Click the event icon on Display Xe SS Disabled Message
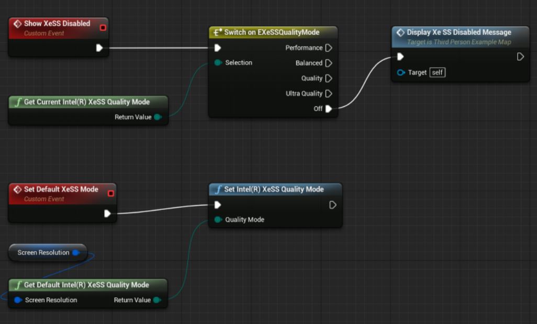Screen dimensions: 537x324 click(400, 32)
